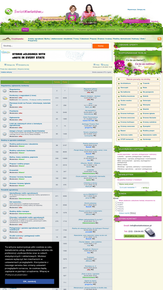Select the Narcyzy poll option
Image resolution: width=163 pixels, height=290 pixels.
tap(116, 210)
